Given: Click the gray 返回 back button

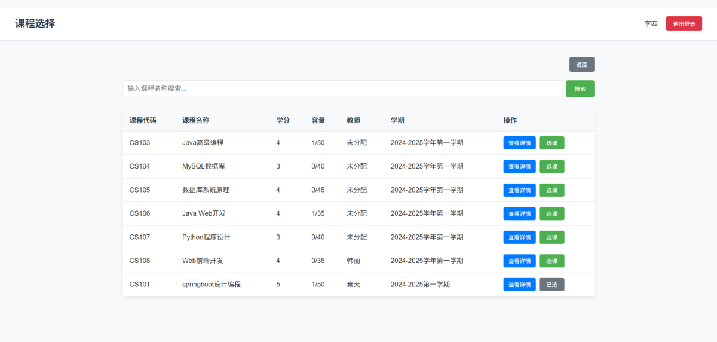Looking at the screenshot, I should coord(581,65).
